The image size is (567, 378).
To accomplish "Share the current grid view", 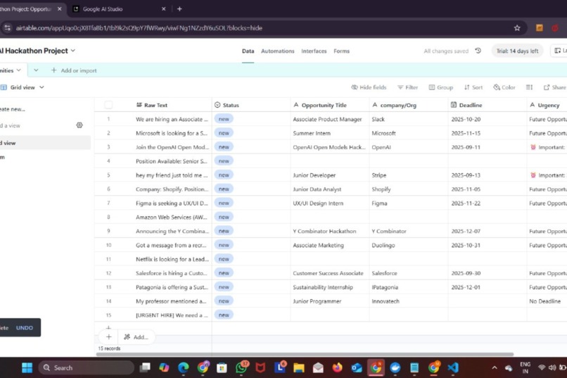I will (555, 87).
